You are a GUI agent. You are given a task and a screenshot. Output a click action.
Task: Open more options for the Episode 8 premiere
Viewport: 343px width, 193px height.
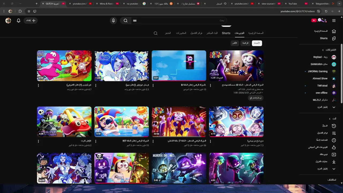[210, 85]
